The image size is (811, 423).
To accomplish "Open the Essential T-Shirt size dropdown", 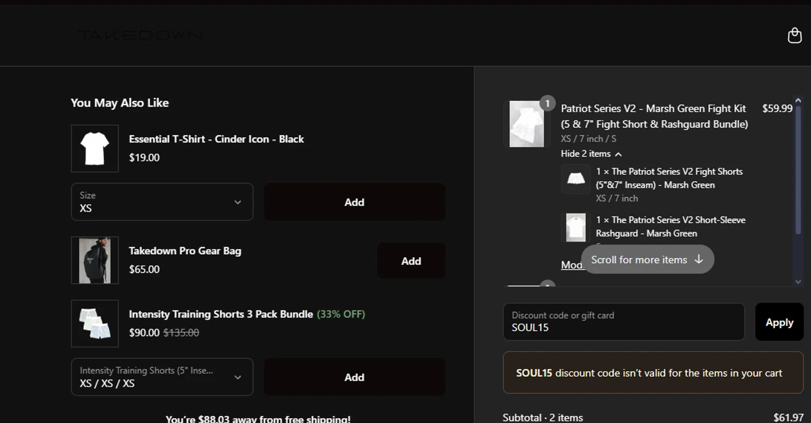I will [x=162, y=202].
